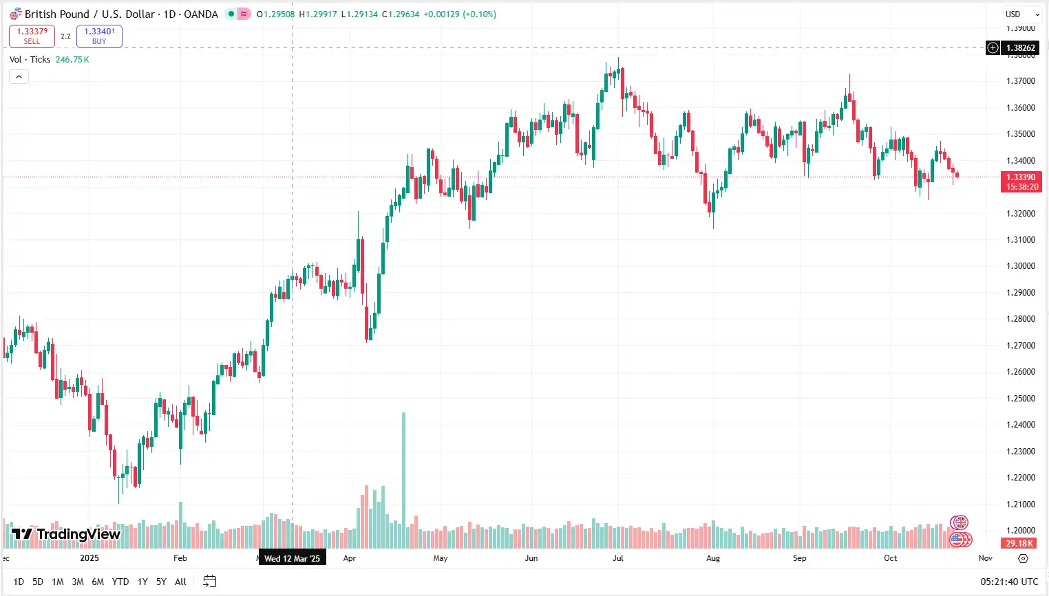Click the price scale settings gear icon
The height and width of the screenshot is (596, 1049).
(1021, 558)
